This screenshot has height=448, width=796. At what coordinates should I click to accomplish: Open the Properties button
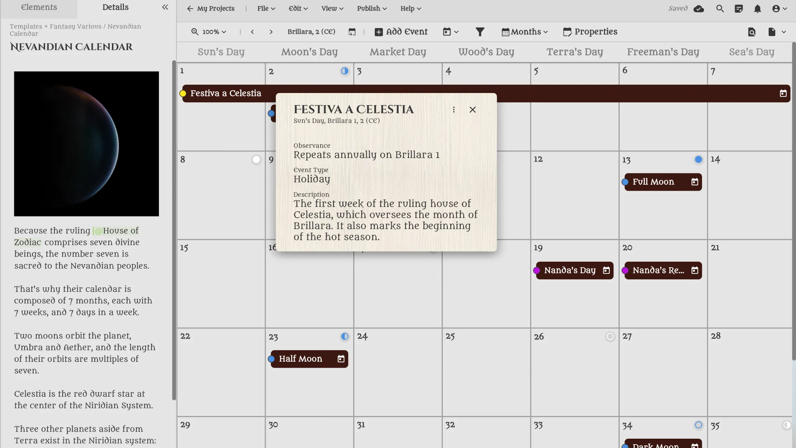(590, 32)
